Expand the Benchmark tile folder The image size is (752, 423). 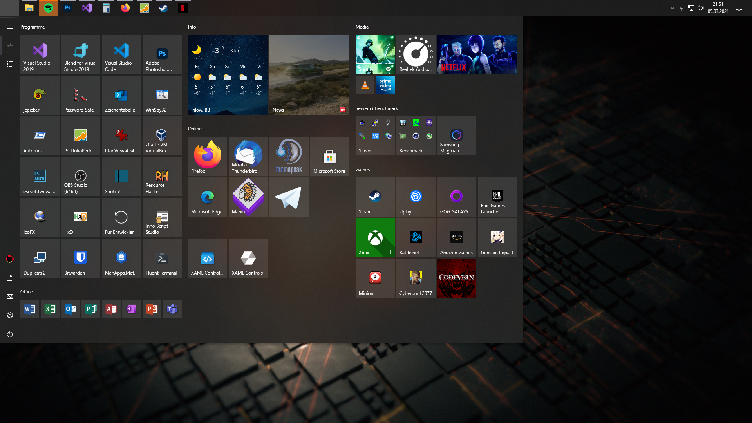pyautogui.click(x=416, y=136)
